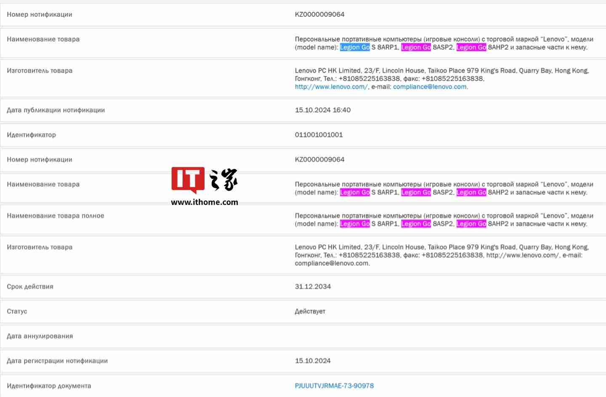
Task: Click the expiry date "31.12.2034"
Action: [x=313, y=287]
